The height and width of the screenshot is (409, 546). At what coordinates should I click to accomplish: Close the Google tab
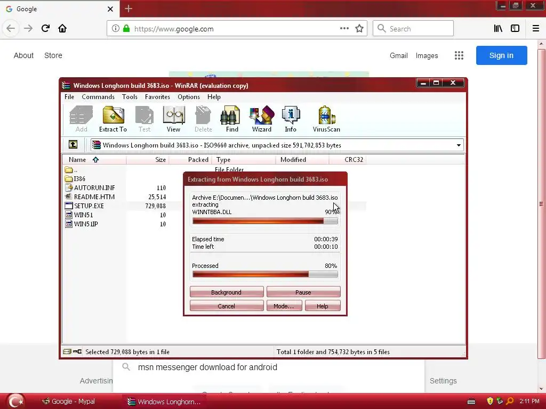(x=110, y=9)
